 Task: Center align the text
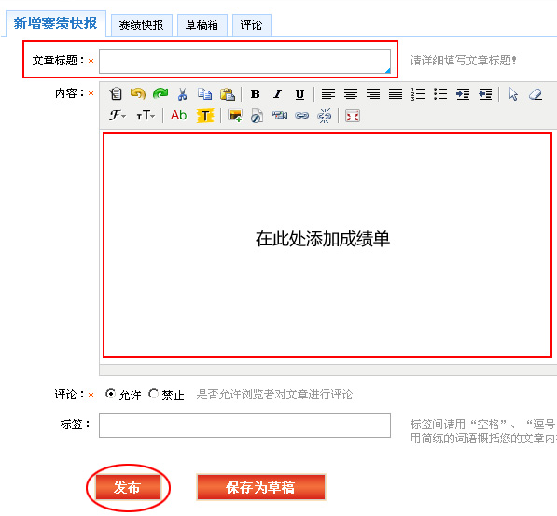351,94
